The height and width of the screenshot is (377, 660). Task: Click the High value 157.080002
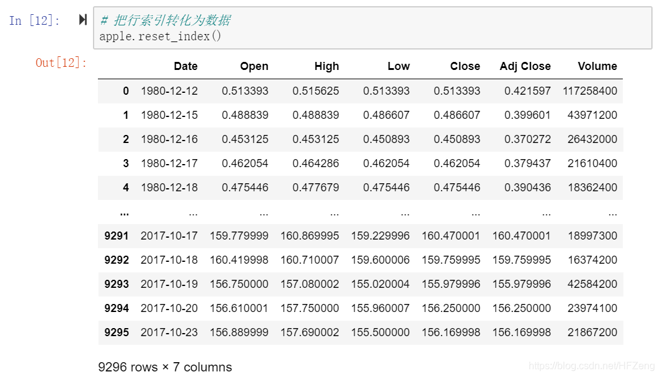click(310, 284)
